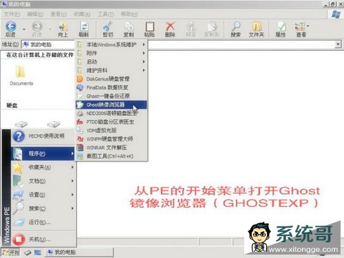The height and width of the screenshot is (258, 344).
Task: Select Ghost镜像浏览器 from the programs menu
Action: pyautogui.click(x=111, y=105)
